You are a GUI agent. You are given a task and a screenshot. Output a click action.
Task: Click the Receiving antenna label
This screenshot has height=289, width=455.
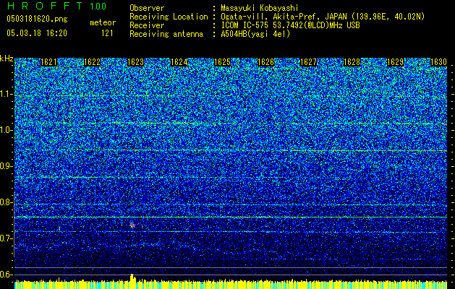tap(166, 34)
